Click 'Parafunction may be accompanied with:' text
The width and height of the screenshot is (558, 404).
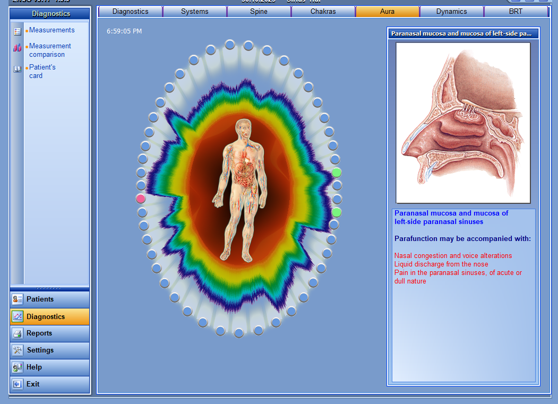tap(462, 238)
